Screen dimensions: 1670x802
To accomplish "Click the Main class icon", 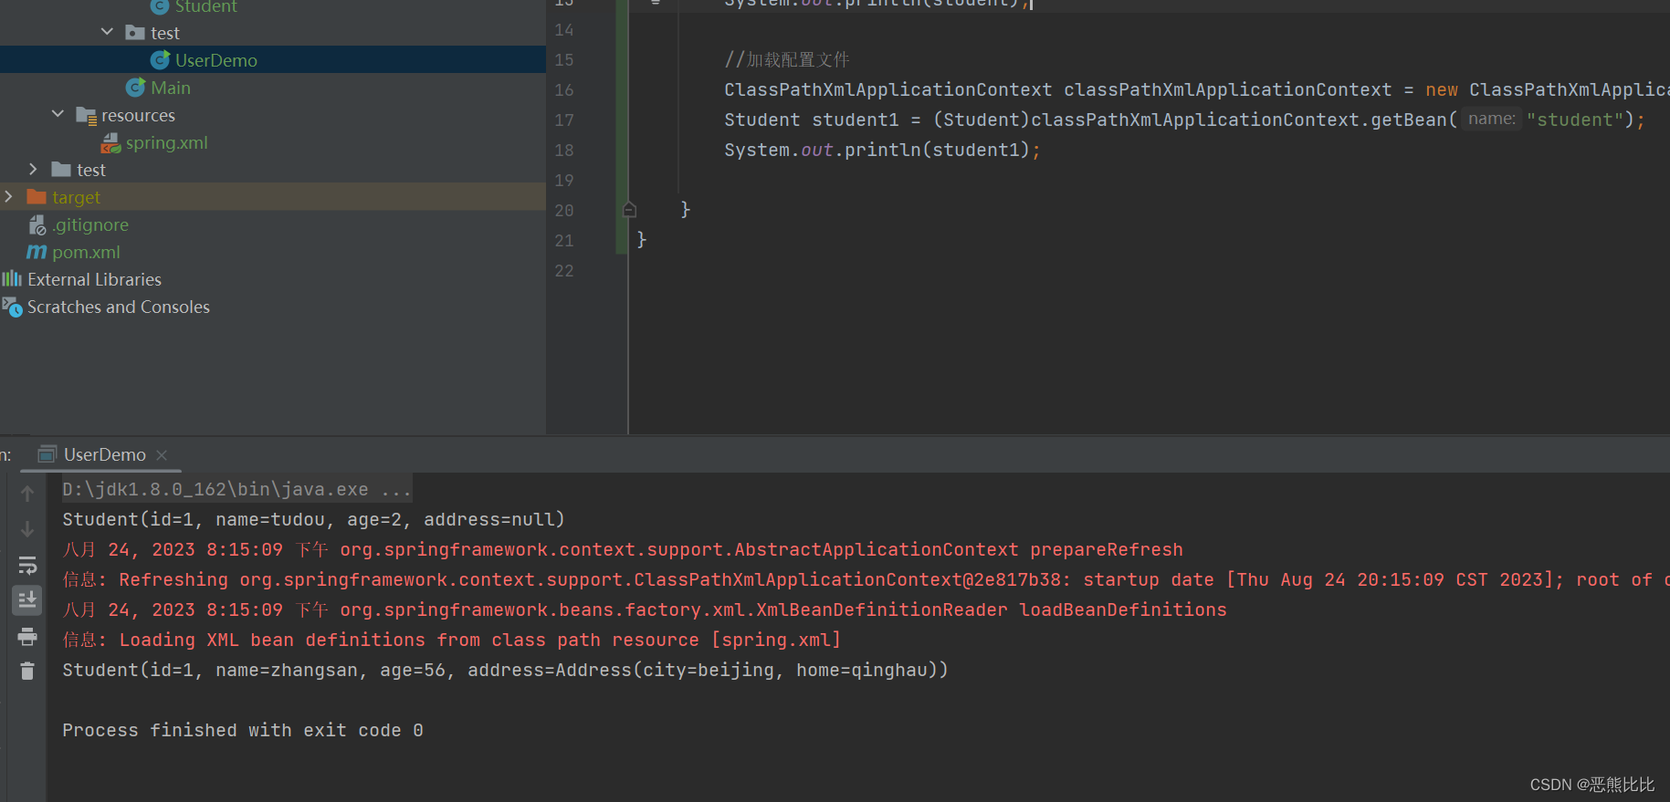I will click(x=135, y=88).
